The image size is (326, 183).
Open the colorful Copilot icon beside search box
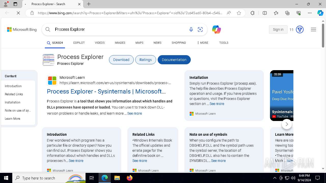(x=216, y=29)
